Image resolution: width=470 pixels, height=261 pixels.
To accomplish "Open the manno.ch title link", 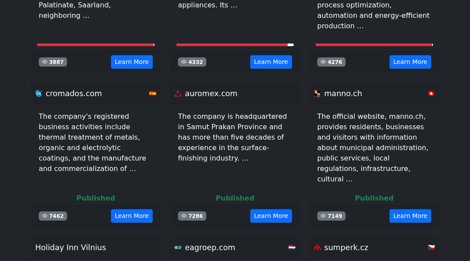I will click(343, 94).
